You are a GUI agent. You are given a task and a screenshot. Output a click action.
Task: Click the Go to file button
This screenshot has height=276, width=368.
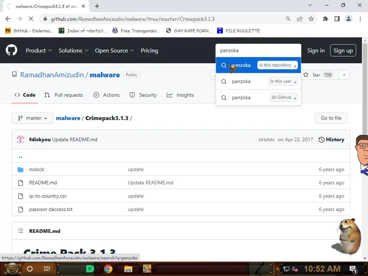click(331, 118)
